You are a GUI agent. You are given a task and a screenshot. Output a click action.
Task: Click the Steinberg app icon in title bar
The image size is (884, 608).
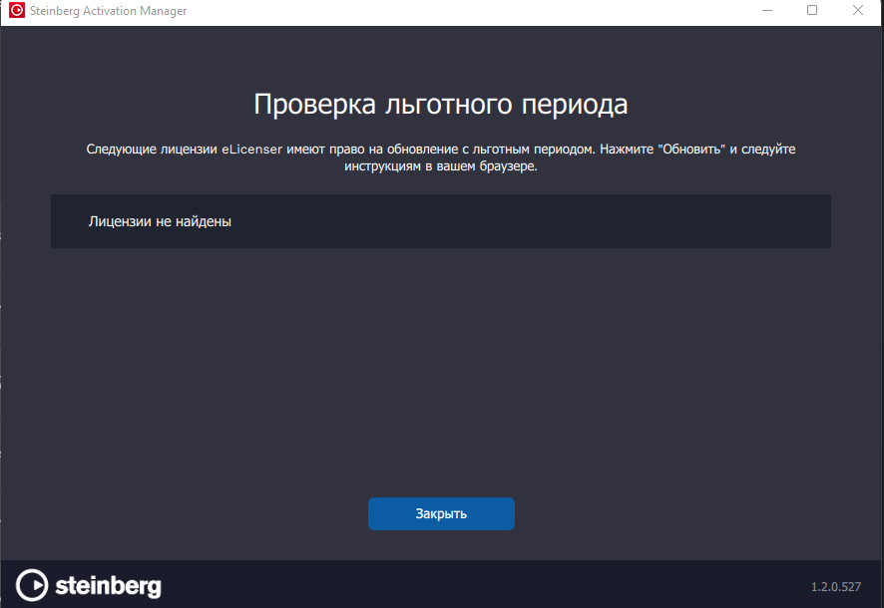17,10
